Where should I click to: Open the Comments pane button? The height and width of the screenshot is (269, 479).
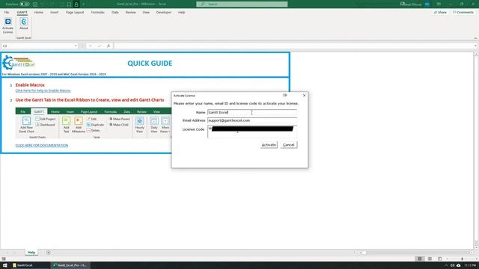click(x=463, y=13)
